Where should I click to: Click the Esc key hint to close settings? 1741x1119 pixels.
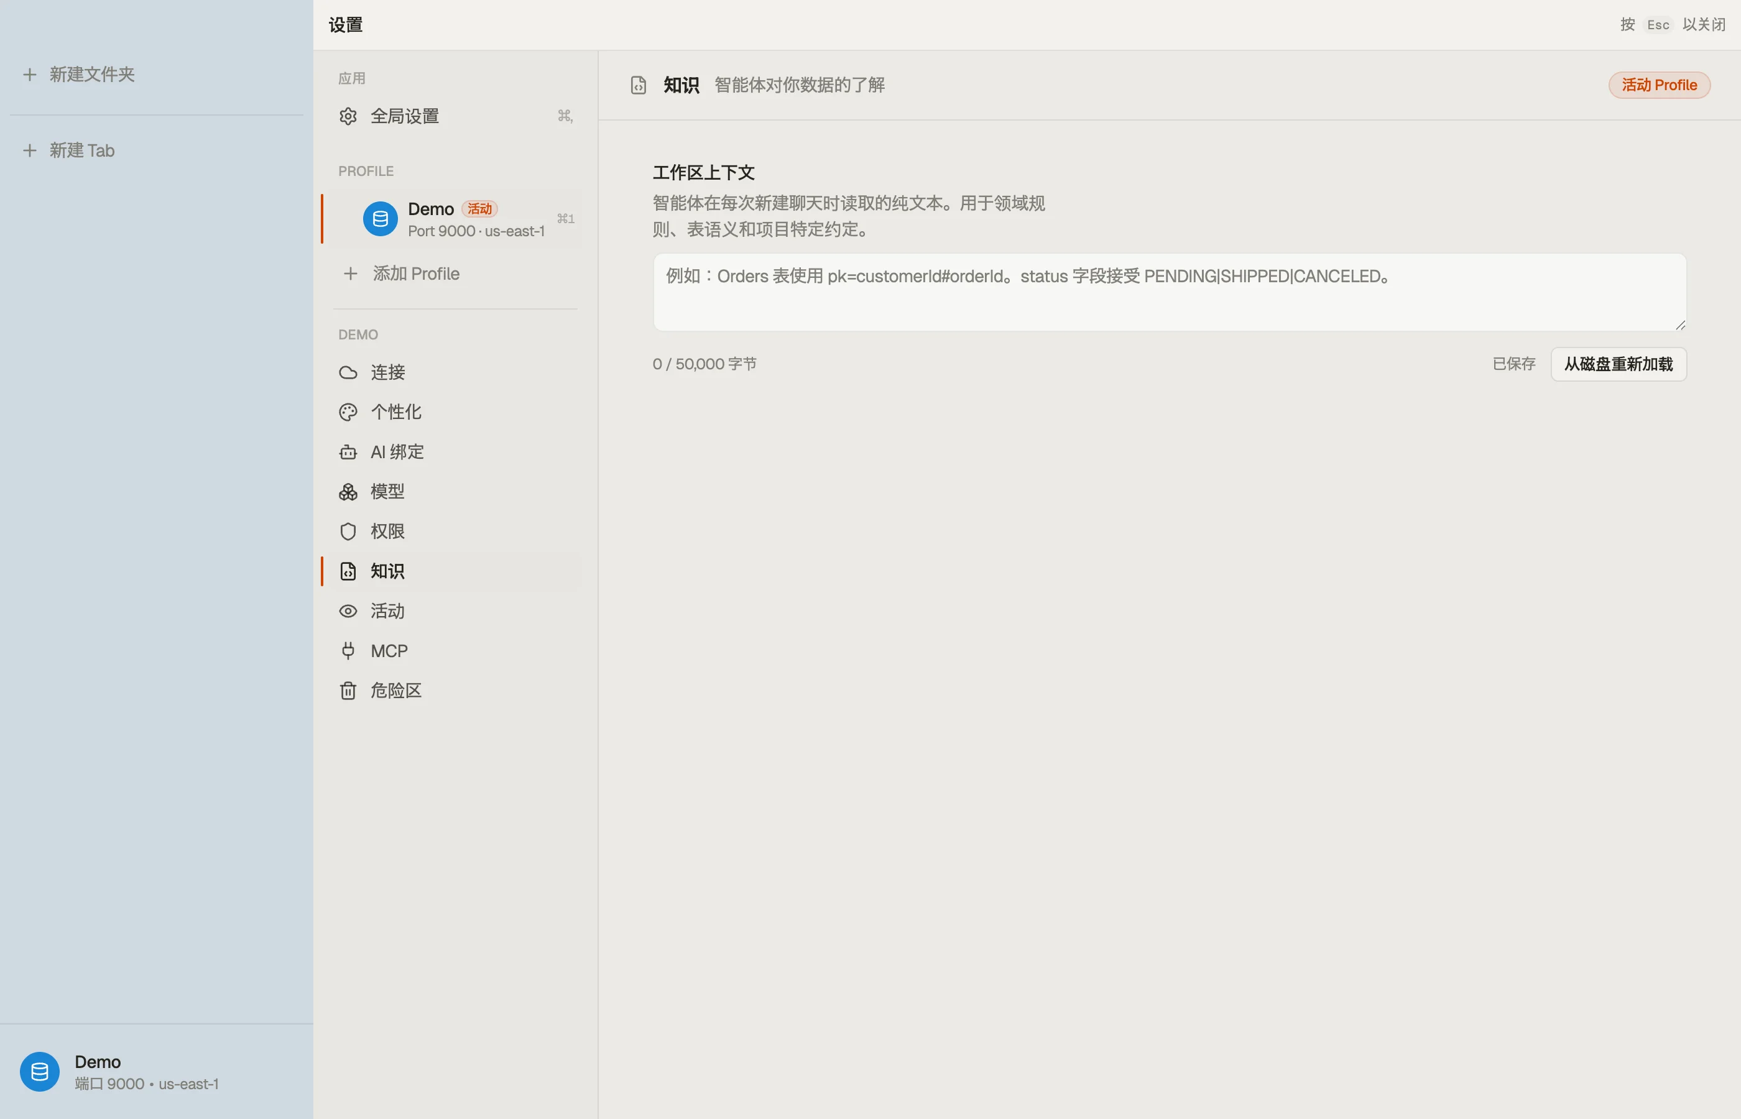pos(1658,25)
